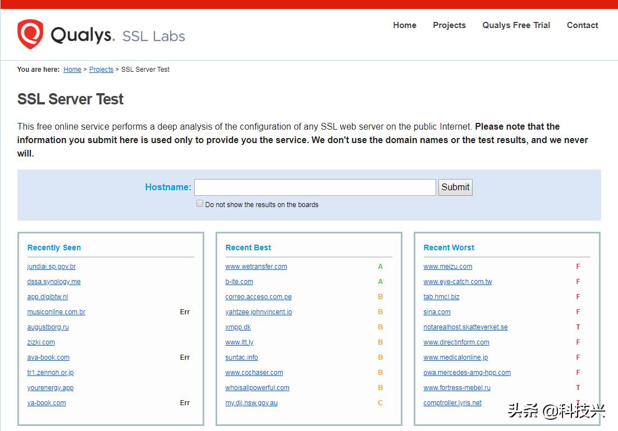Enable 'Do not show the results on the boards'

coord(200,203)
